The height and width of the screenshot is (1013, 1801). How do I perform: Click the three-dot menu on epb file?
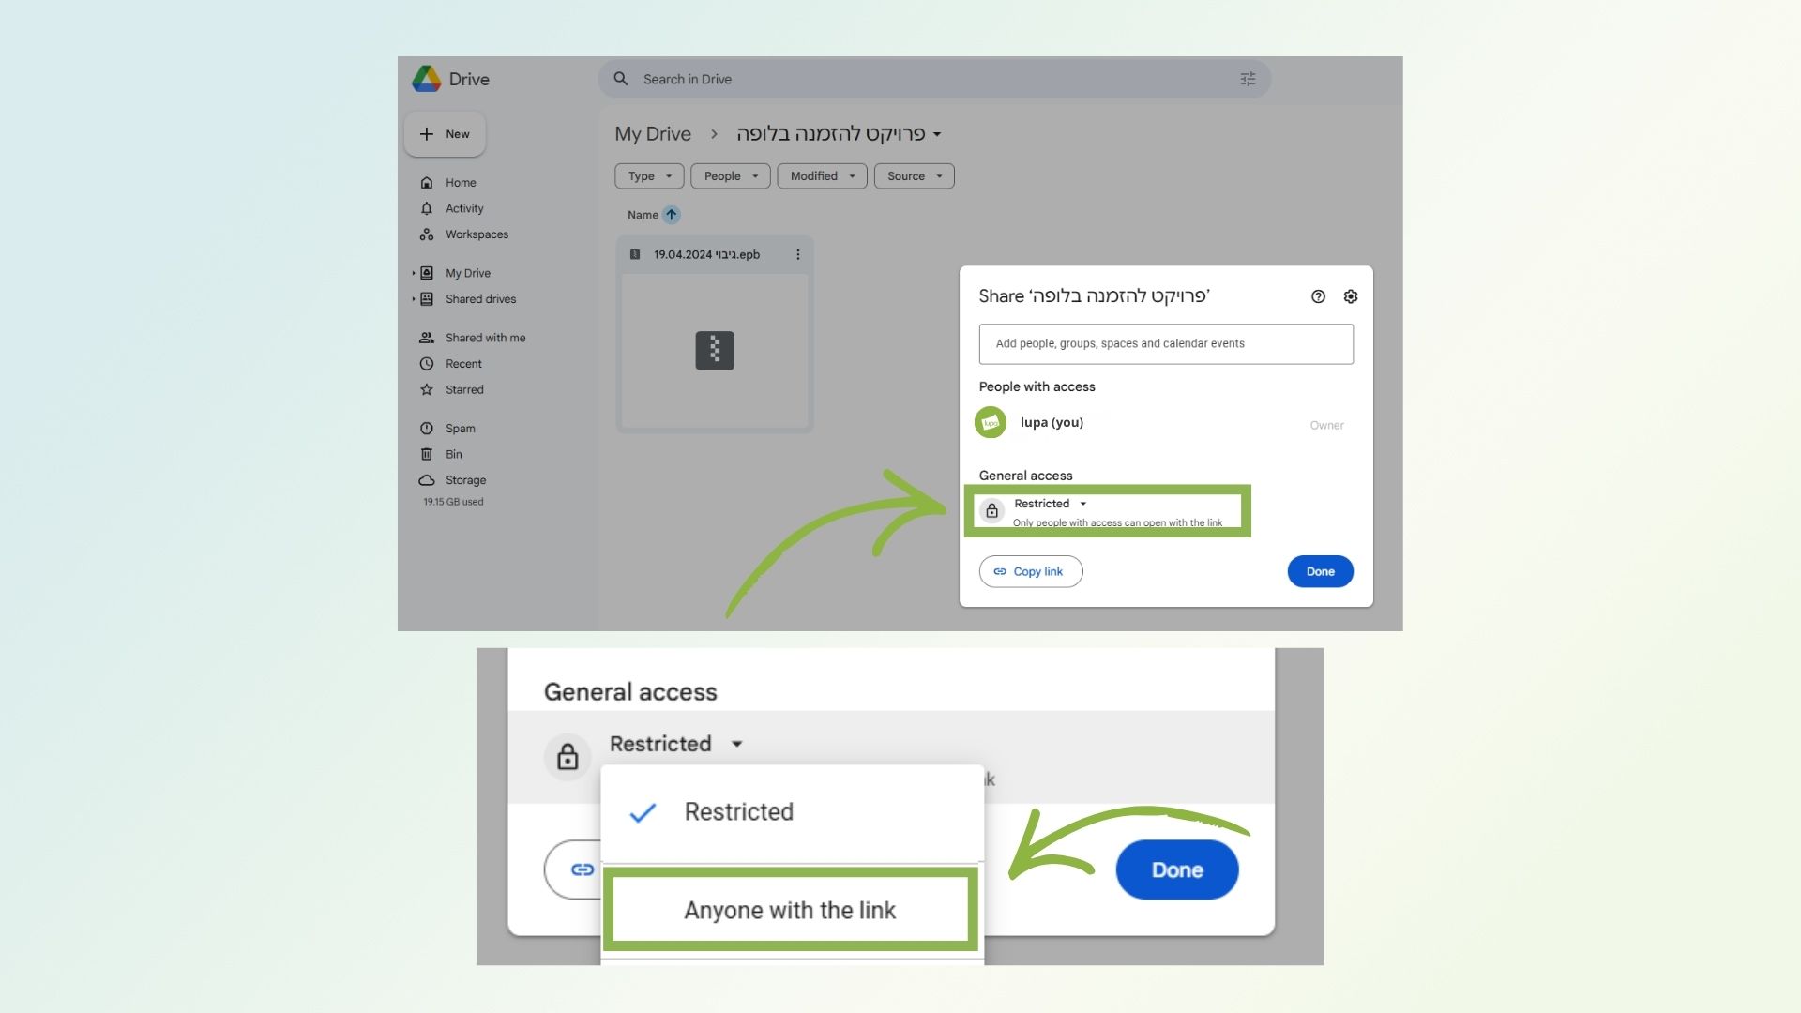[x=797, y=255]
